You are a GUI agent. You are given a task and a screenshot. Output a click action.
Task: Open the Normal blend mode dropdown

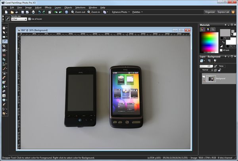pyautogui.click(x=211, y=69)
